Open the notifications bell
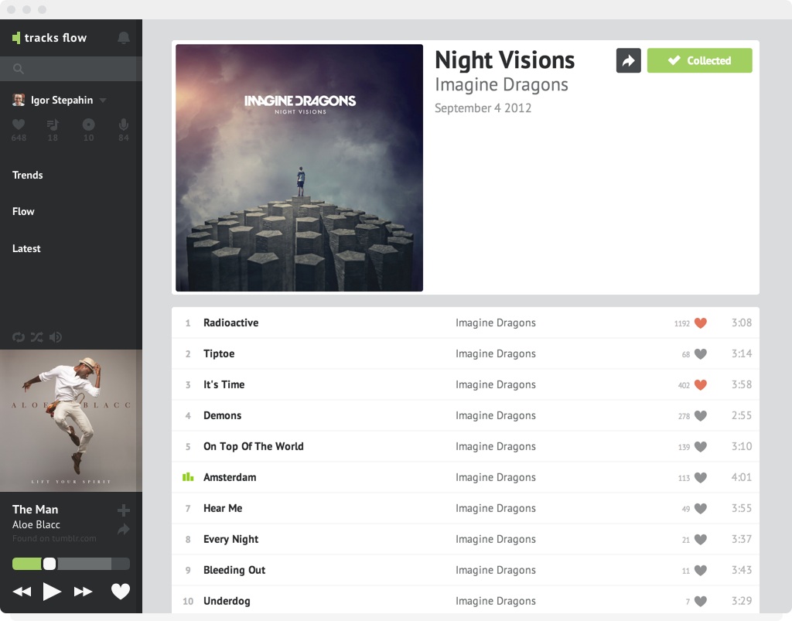Image resolution: width=792 pixels, height=621 pixels. click(123, 38)
